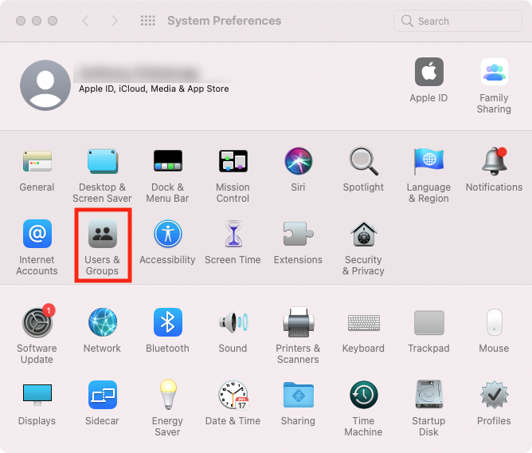
Task: Go forward with the right arrow
Action: click(x=115, y=21)
